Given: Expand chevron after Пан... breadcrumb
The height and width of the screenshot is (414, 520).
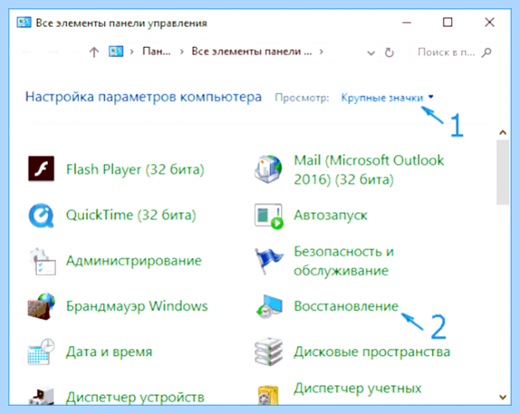Looking at the screenshot, I should coord(182,52).
